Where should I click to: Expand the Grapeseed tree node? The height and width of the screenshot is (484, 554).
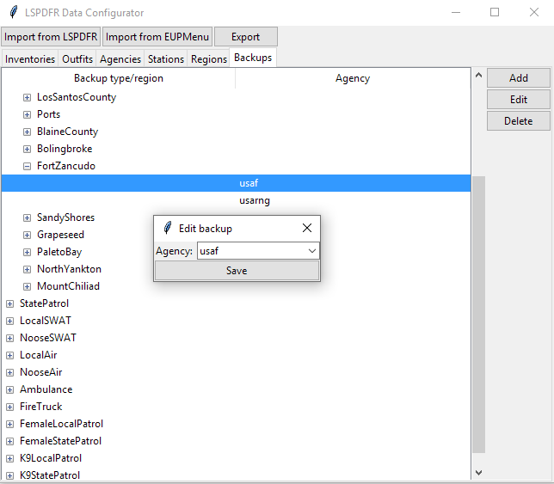27,235
